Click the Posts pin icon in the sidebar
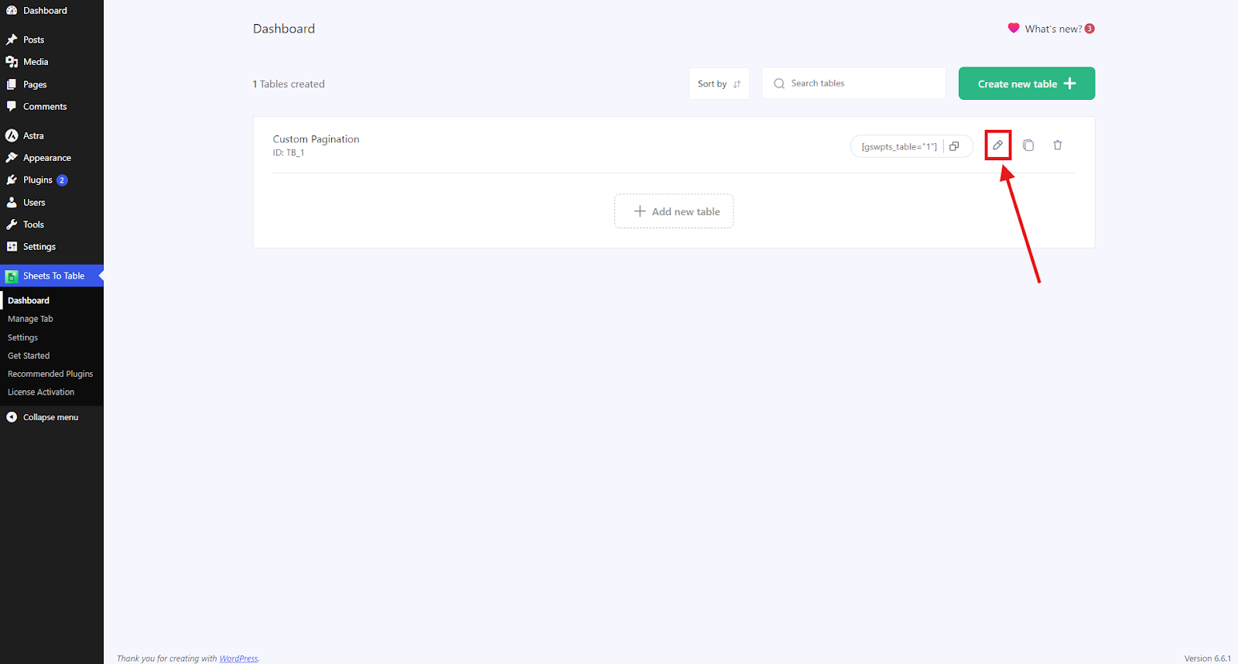The height and width of the screenshot is (664, 1238). (x=12, y=39)
